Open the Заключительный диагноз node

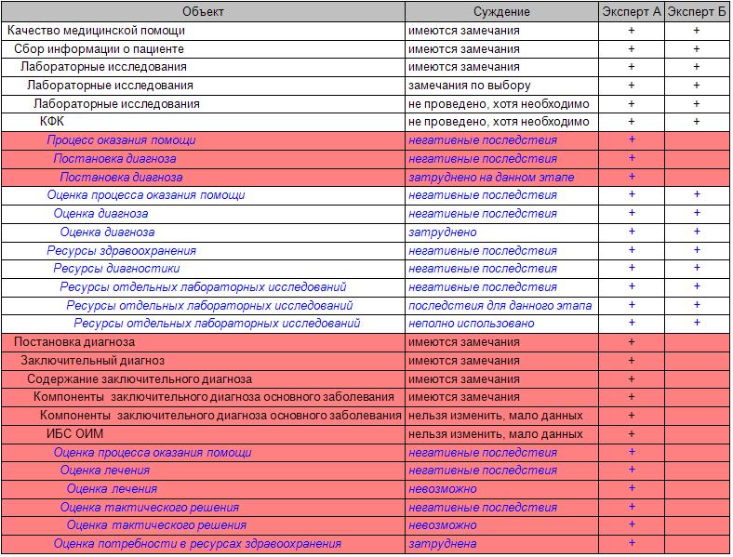tap(92, 360)
